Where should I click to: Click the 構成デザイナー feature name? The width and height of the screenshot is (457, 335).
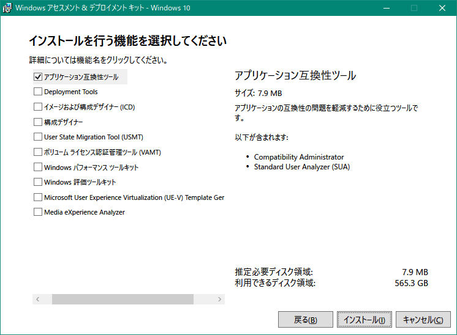pyautogui.click(x=63, y=122)
